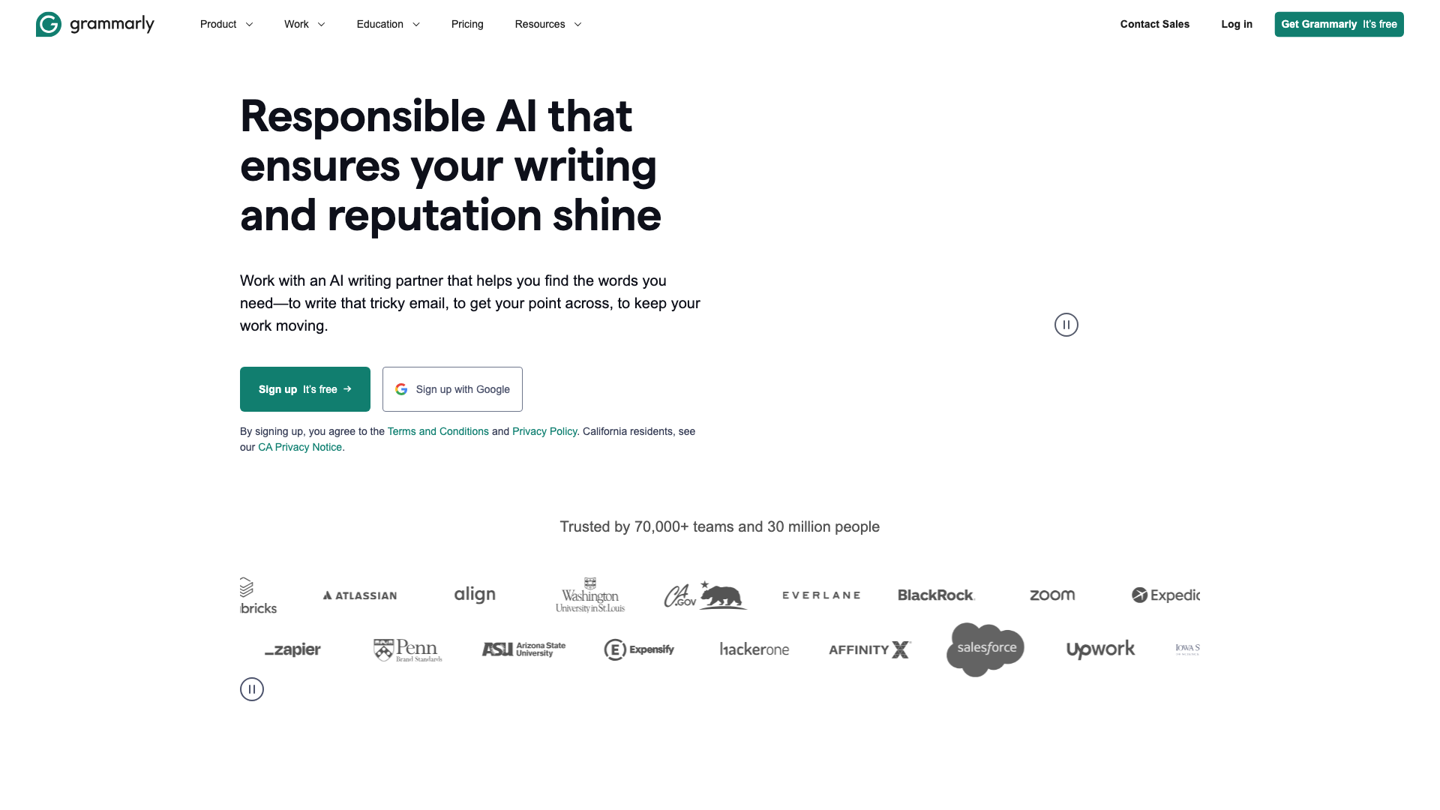Click the Upwork logo in trusted brands
Screen dimensions: 1440x810
tap(1101, 649)
